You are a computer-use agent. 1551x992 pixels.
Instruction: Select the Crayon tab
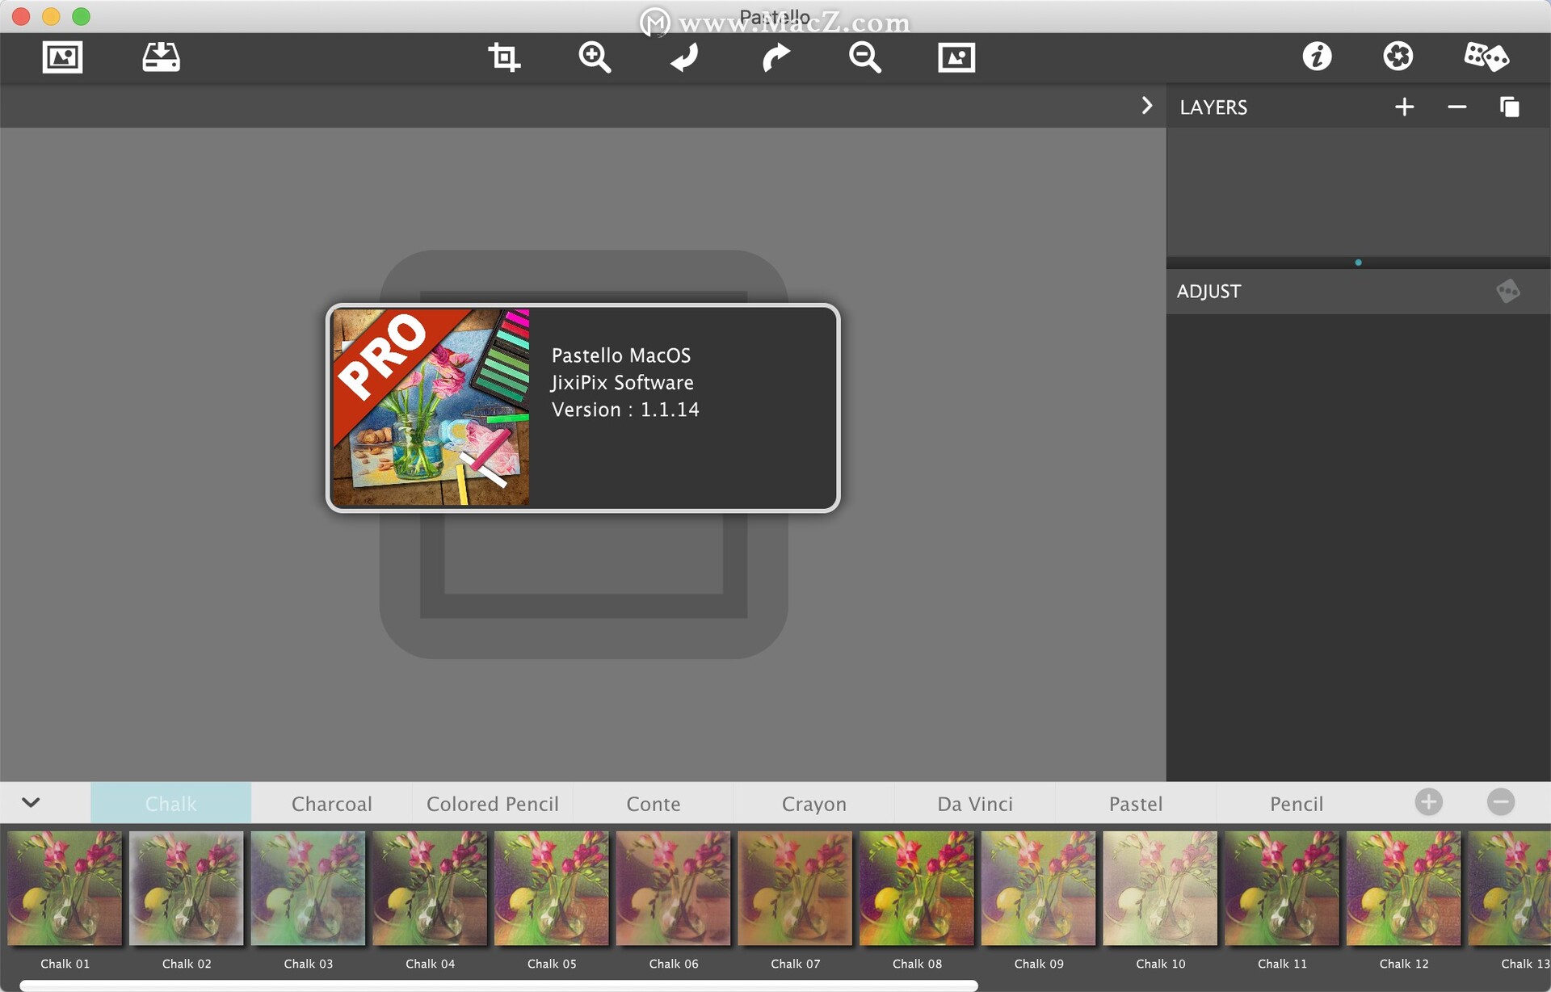click(813, 803)
